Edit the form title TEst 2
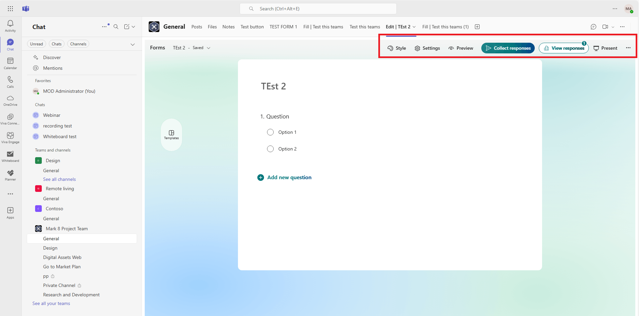The height and width of the screenshot is (316, 639). tap(273, 86)
